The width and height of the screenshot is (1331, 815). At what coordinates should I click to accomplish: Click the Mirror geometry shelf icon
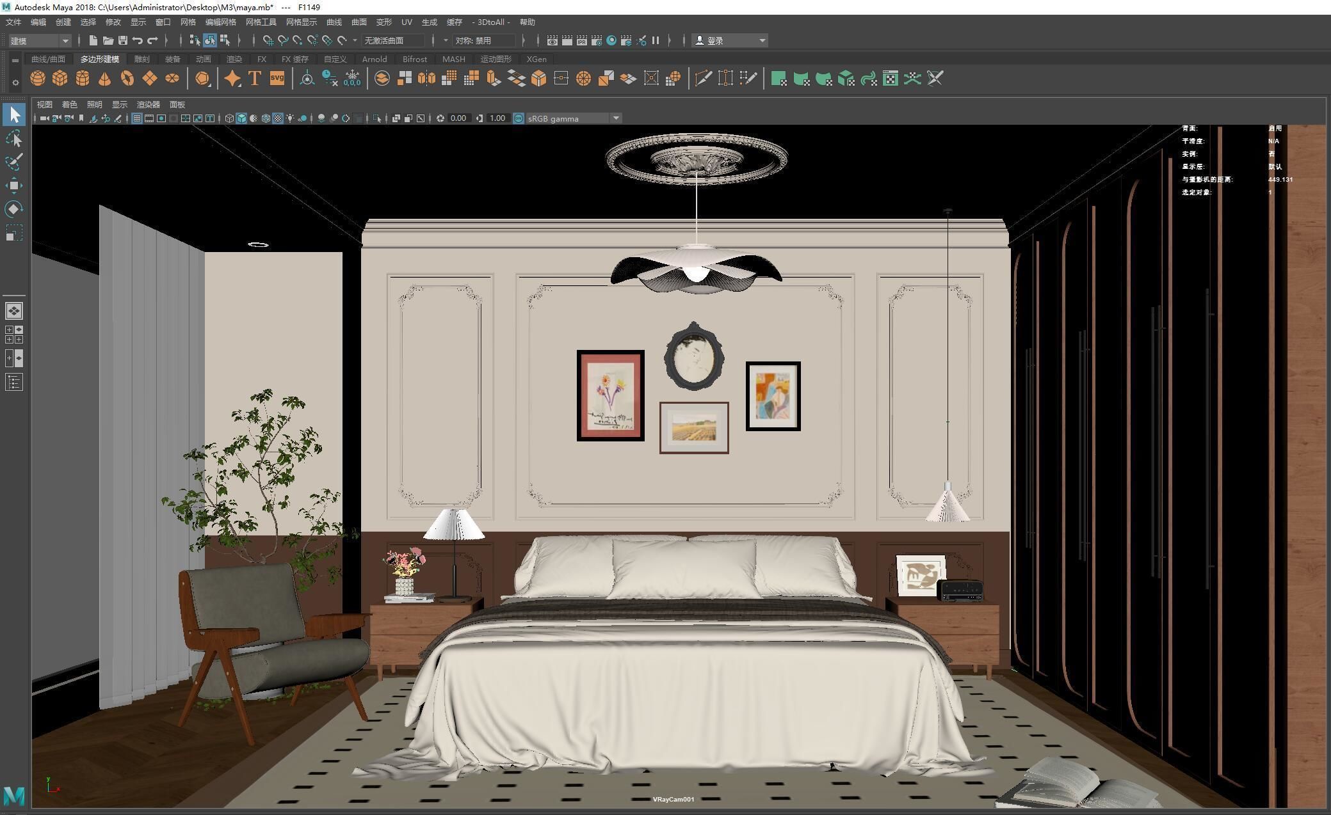click(x=426, y=79)
